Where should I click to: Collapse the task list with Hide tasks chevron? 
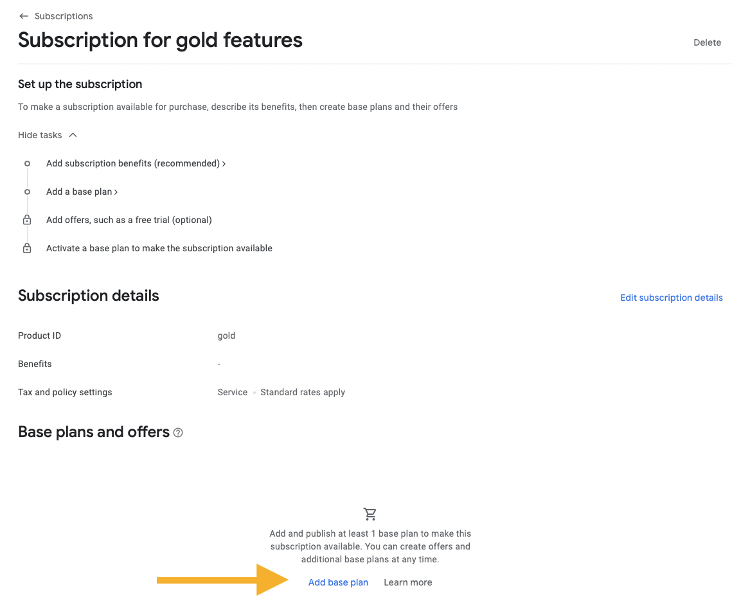73,135
